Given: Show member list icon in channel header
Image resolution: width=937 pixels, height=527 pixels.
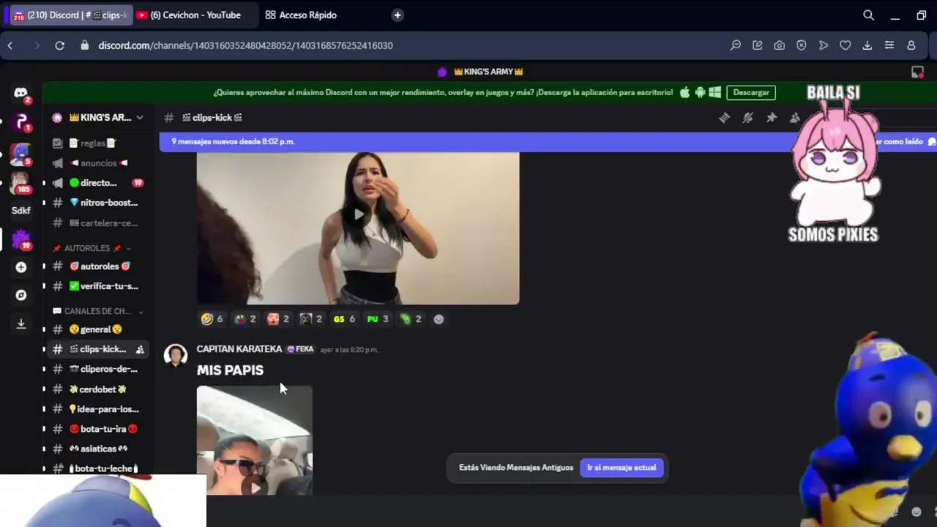Looking at the screenshot, I should [794, 118].
